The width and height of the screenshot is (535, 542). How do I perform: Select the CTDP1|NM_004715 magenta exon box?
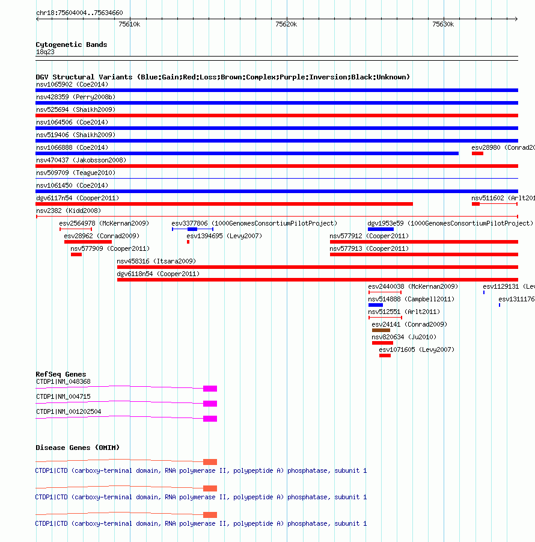[x=210, y=404]
